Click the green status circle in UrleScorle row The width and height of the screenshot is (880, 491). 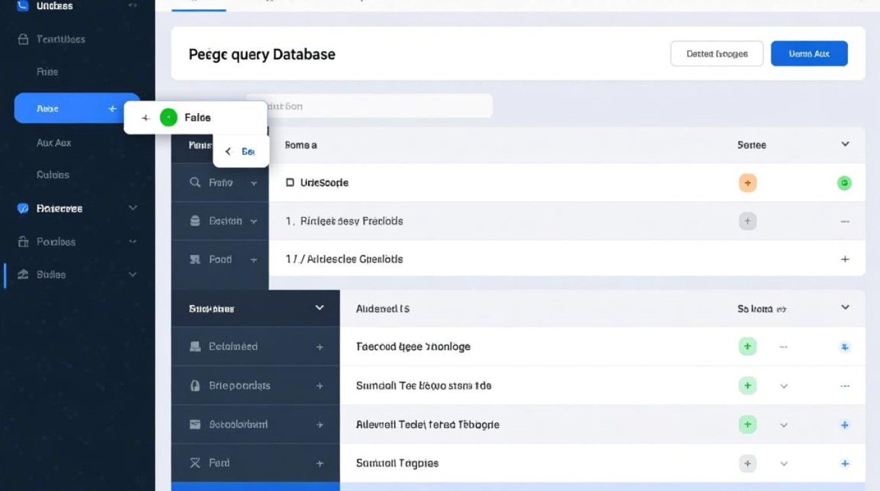tap(844, 183)
